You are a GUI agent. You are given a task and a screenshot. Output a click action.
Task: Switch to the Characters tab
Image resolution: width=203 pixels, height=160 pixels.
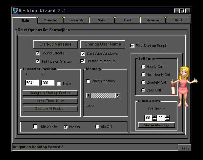tap(51, 20)
